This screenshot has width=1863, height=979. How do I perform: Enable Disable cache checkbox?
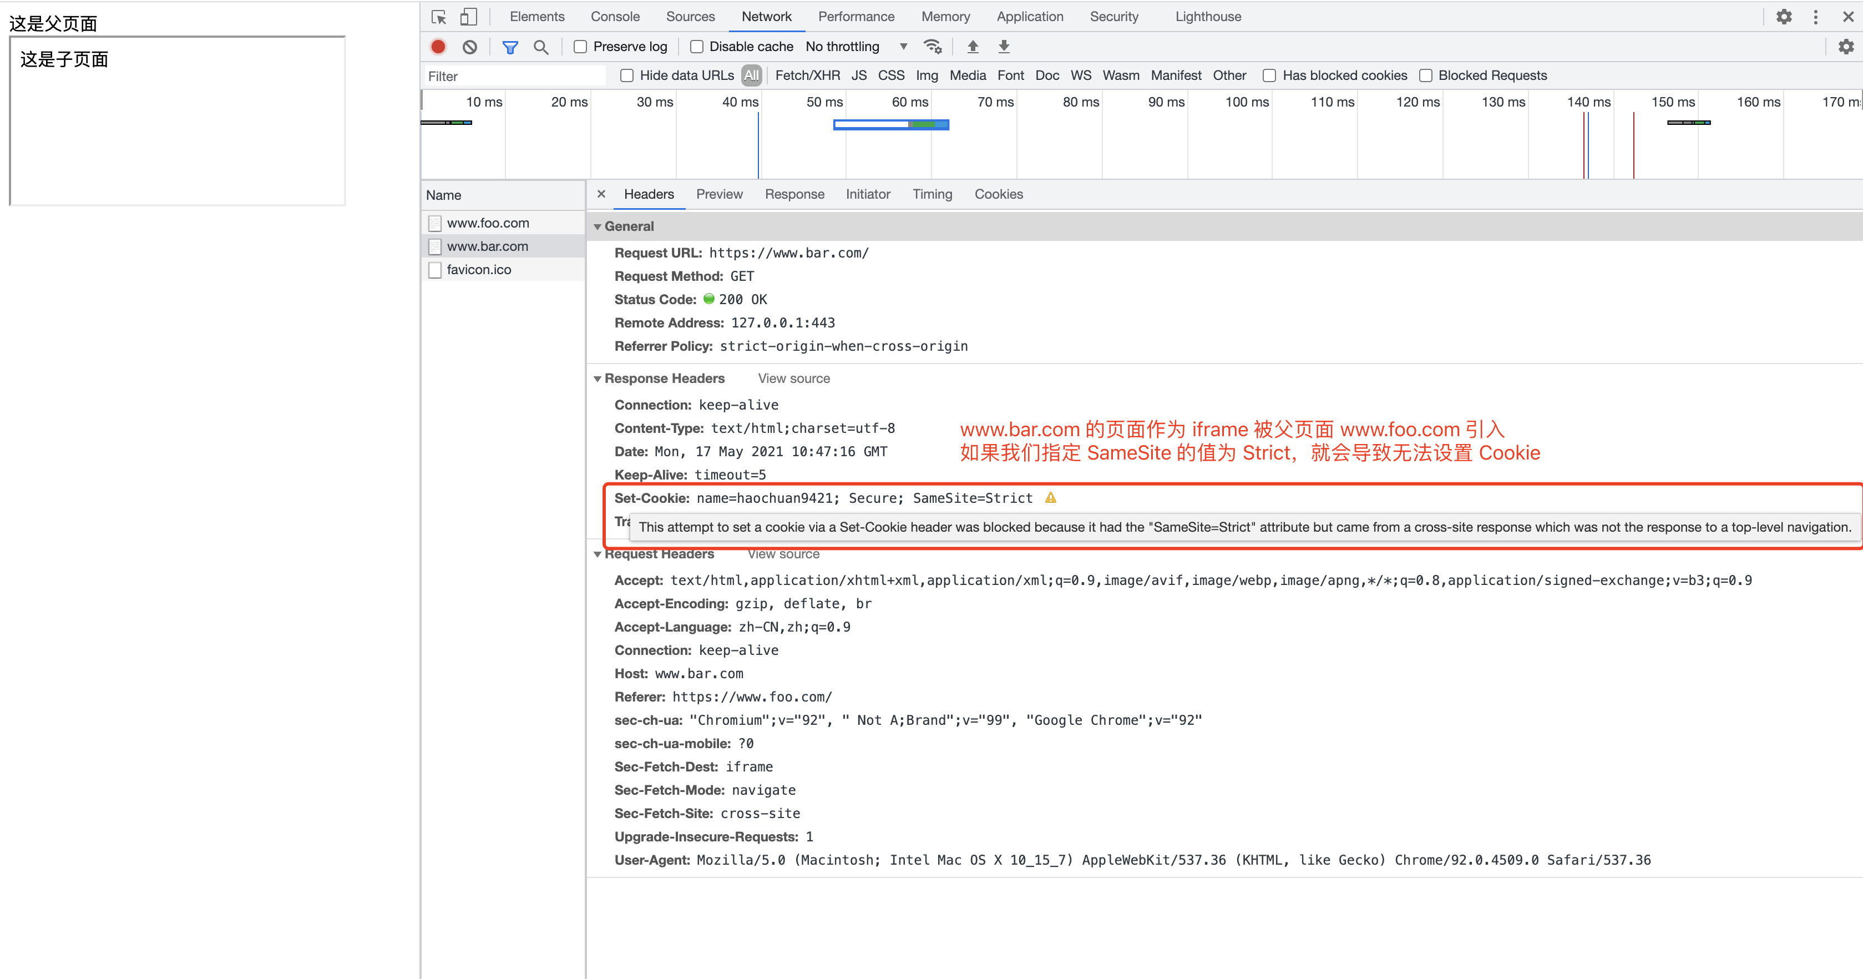click(696, 47)
